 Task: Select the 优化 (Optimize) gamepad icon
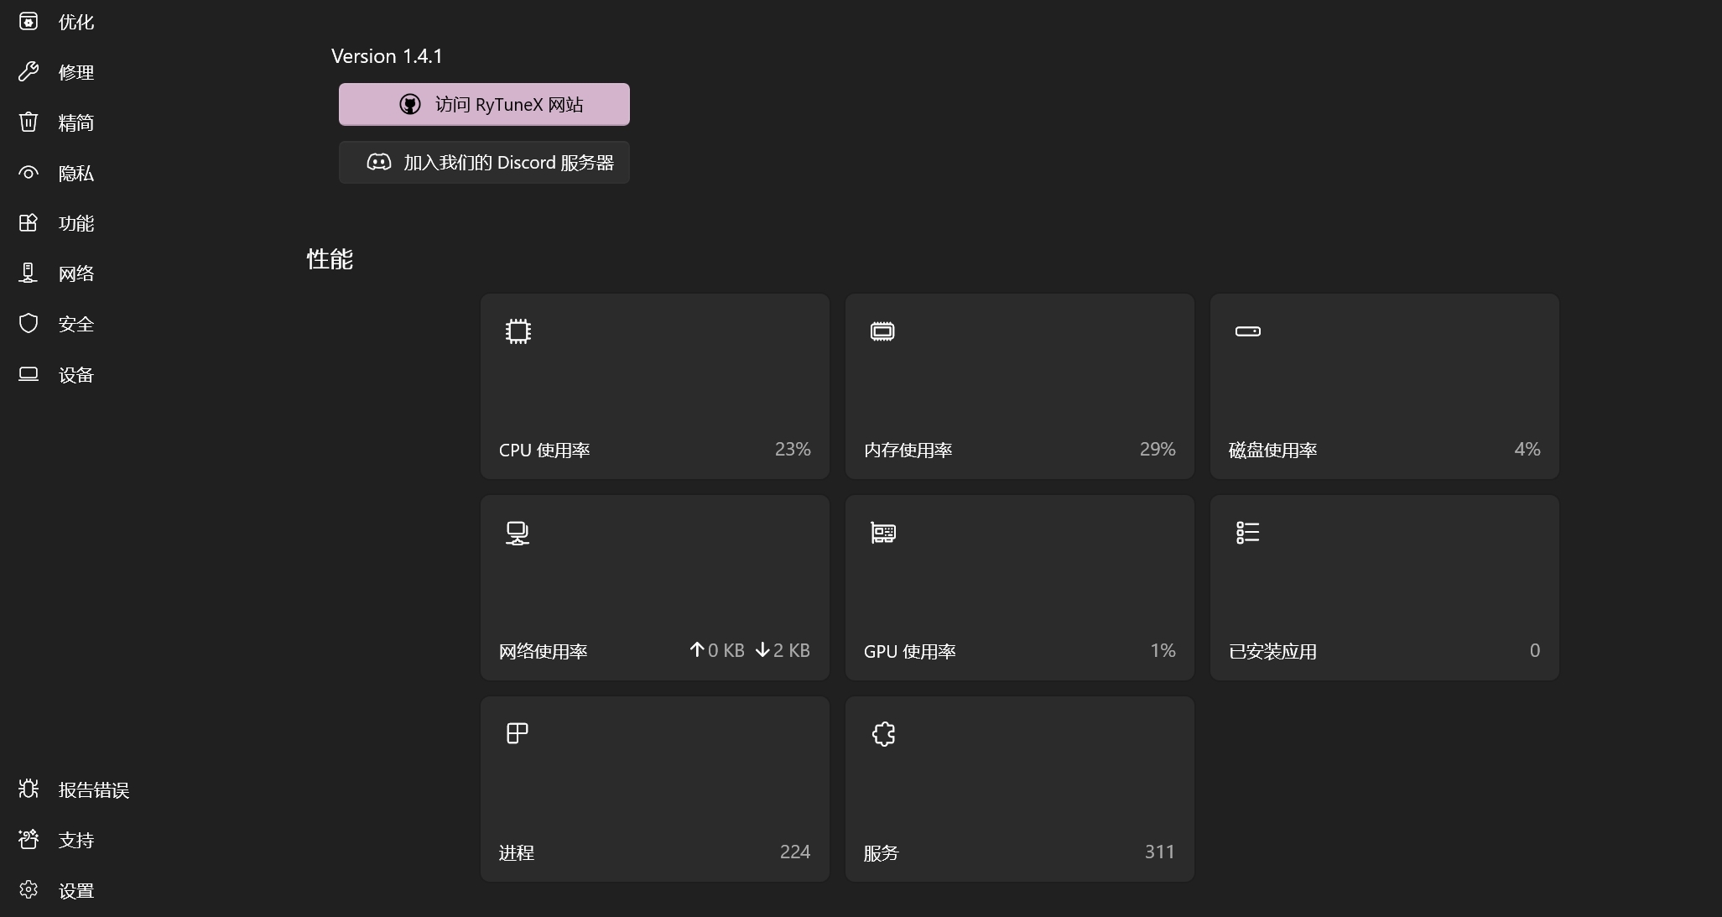(29, 21)
